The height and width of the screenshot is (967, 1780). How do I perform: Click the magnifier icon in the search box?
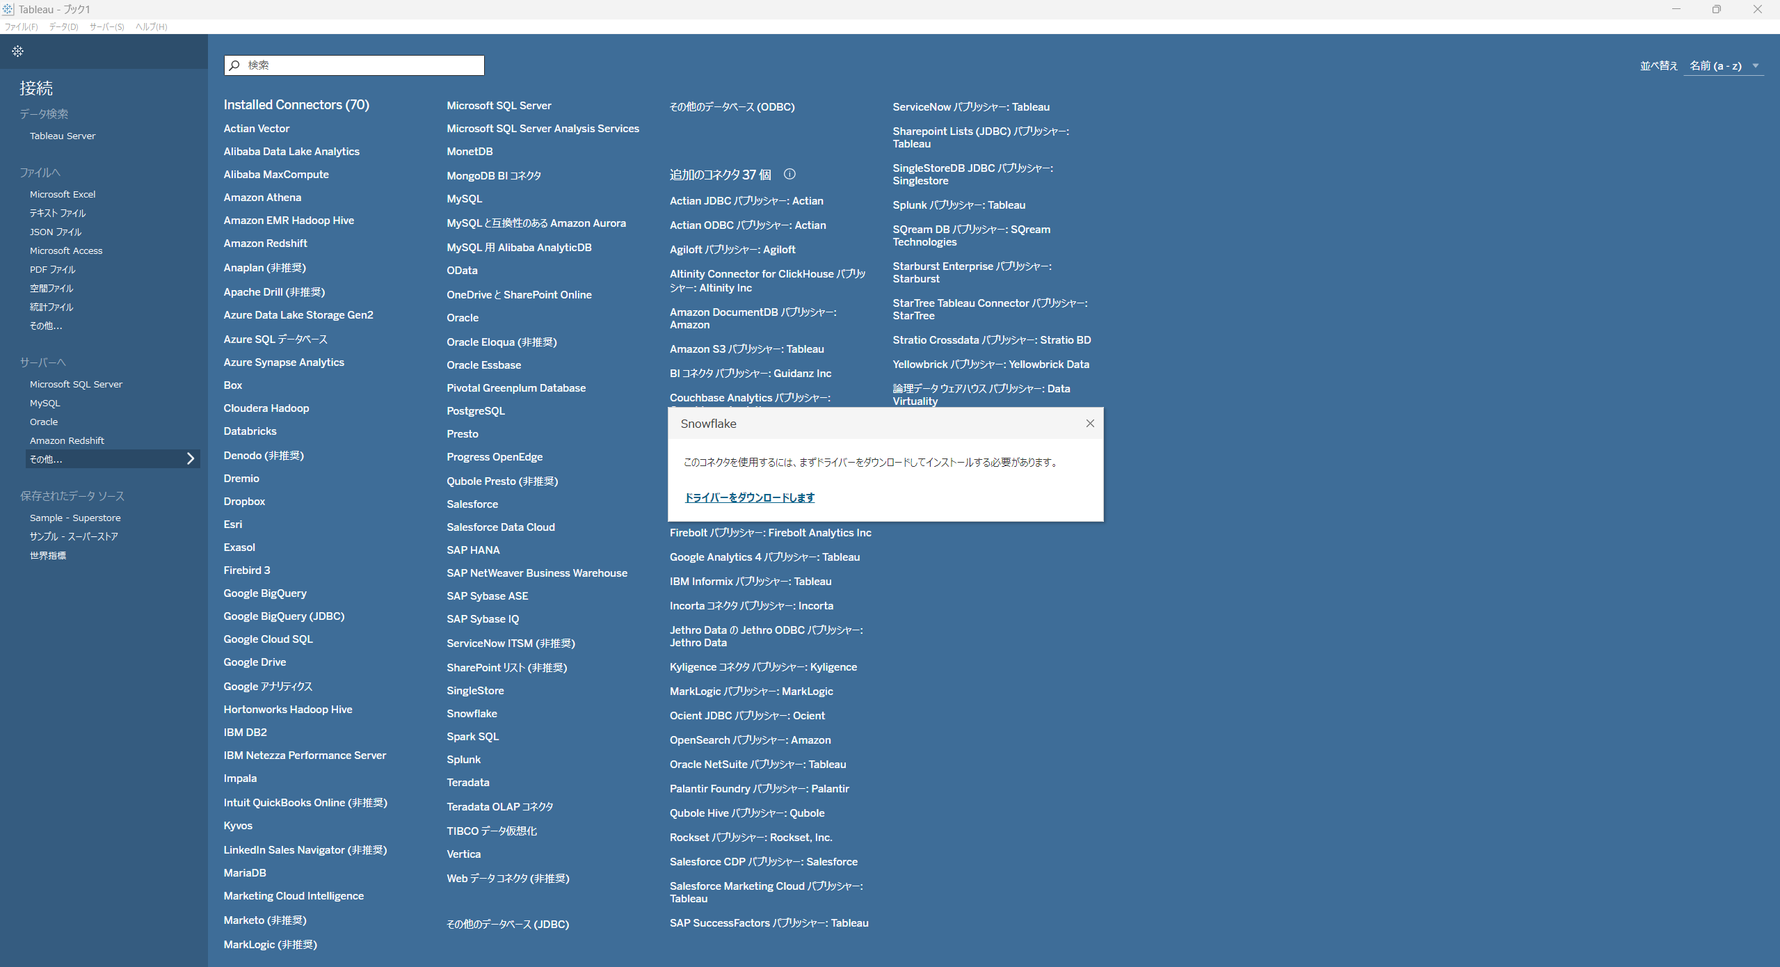tap(234, 65)
